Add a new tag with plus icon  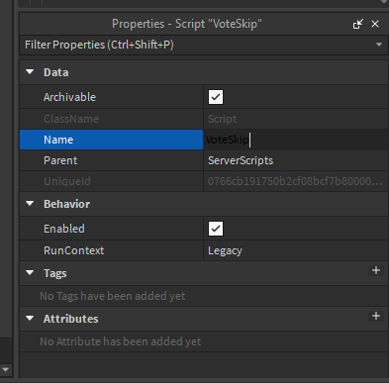(x=376, y=270)
